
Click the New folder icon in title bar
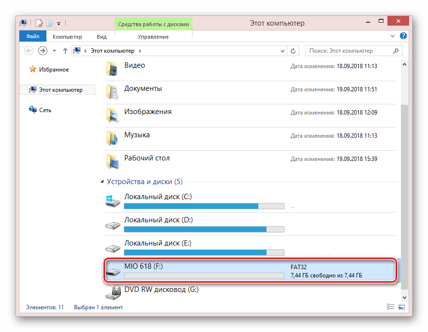tap(49, 23)
